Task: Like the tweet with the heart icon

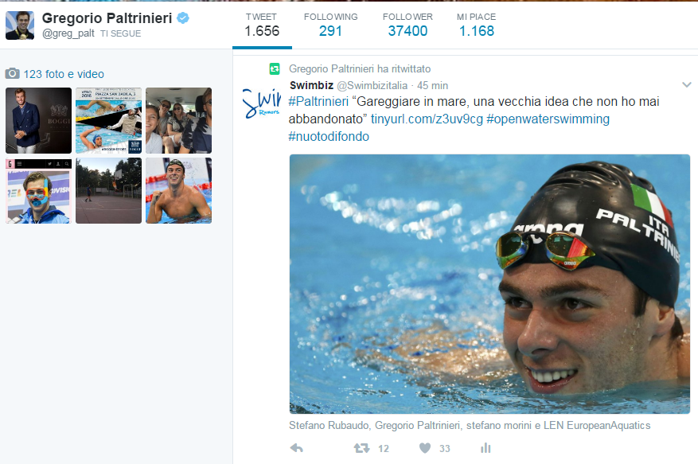Action: (425, 448)
